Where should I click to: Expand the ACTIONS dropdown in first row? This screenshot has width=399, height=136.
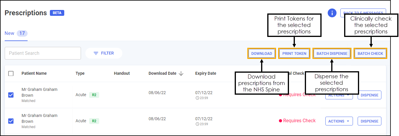click(339, 95)
